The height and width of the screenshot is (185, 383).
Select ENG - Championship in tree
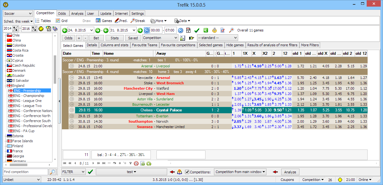coord(29,96)
